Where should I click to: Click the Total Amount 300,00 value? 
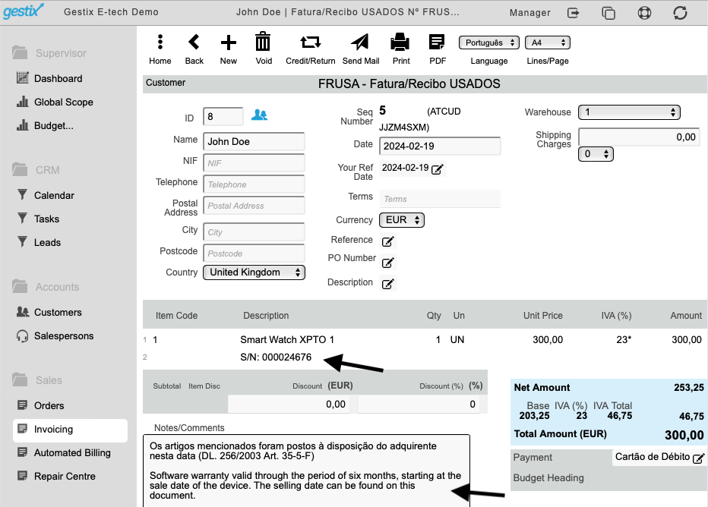684,435
